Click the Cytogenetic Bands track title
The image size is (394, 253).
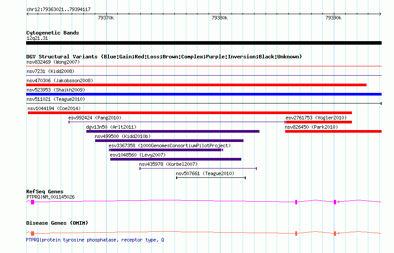[x=53, y=33]
